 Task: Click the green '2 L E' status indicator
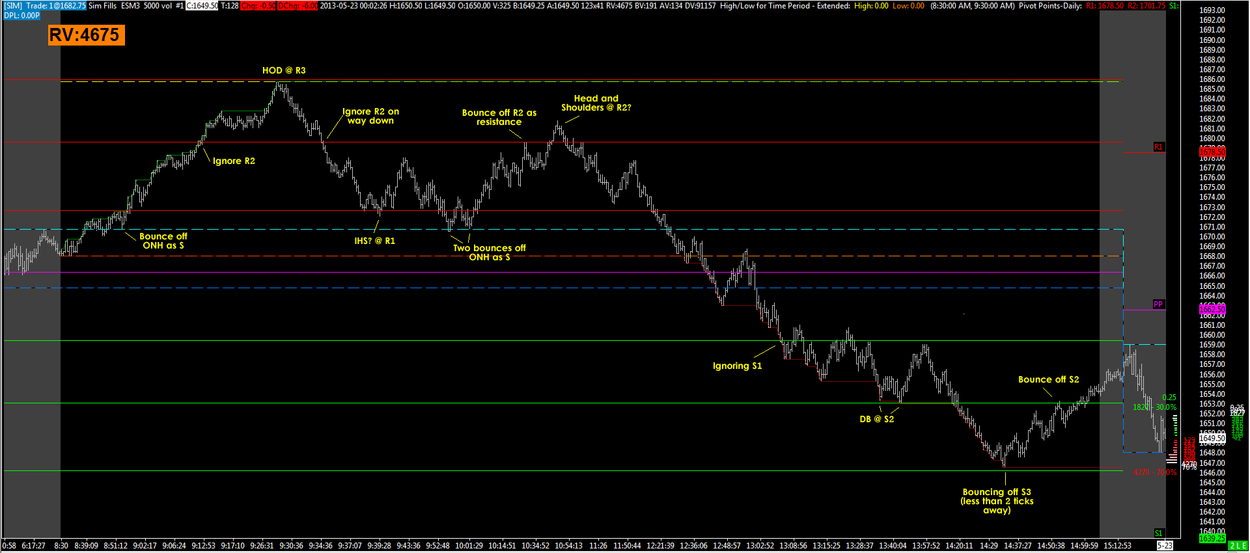(x=1238, y=546)
